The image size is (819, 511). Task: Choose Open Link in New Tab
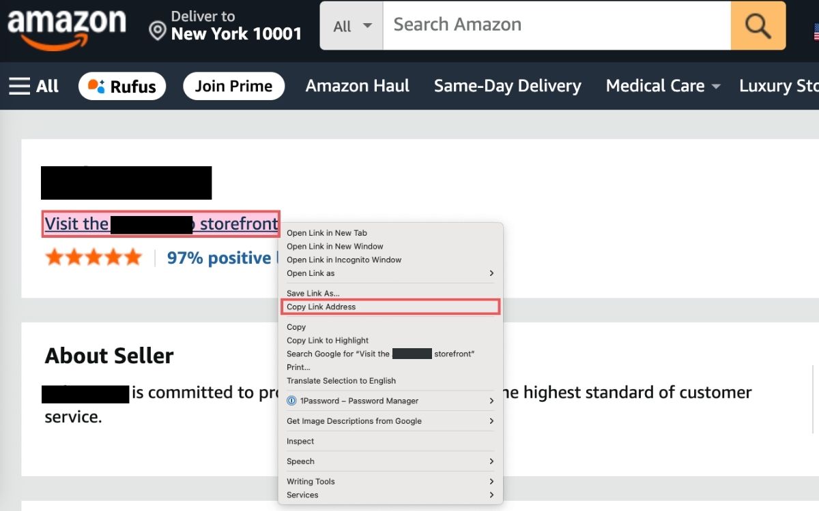(390, 233)
